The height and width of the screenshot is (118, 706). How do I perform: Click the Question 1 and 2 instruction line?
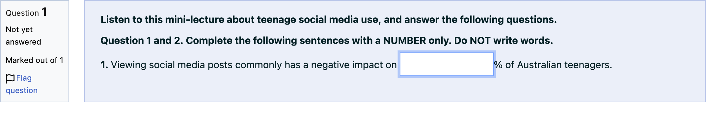327,41
